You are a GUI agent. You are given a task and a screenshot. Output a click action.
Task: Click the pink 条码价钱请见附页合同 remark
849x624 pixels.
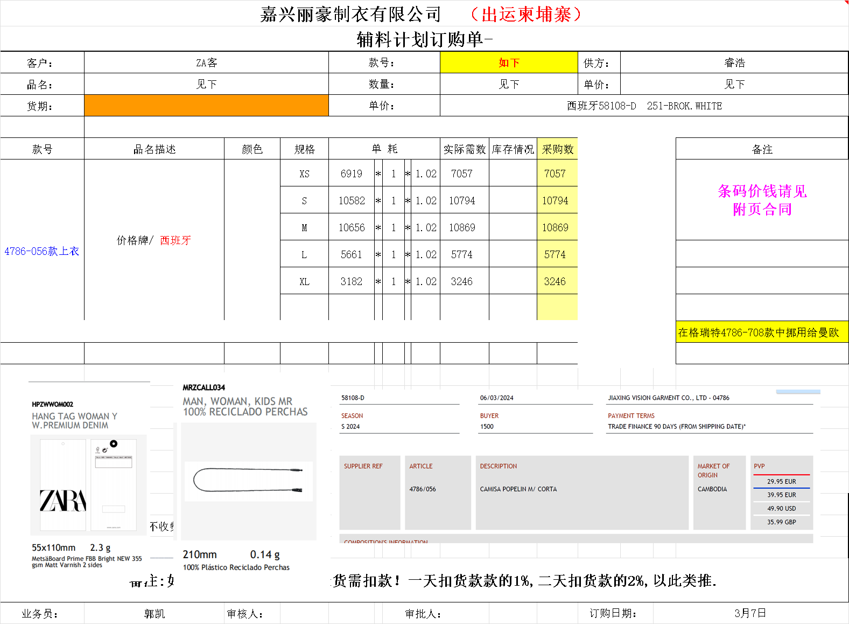[x=762, y=200]
